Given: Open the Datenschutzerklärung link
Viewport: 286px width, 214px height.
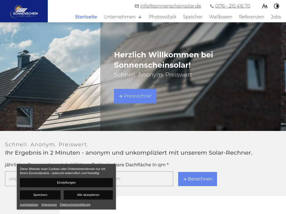Looking at the screenshot, I should [75, 205].
